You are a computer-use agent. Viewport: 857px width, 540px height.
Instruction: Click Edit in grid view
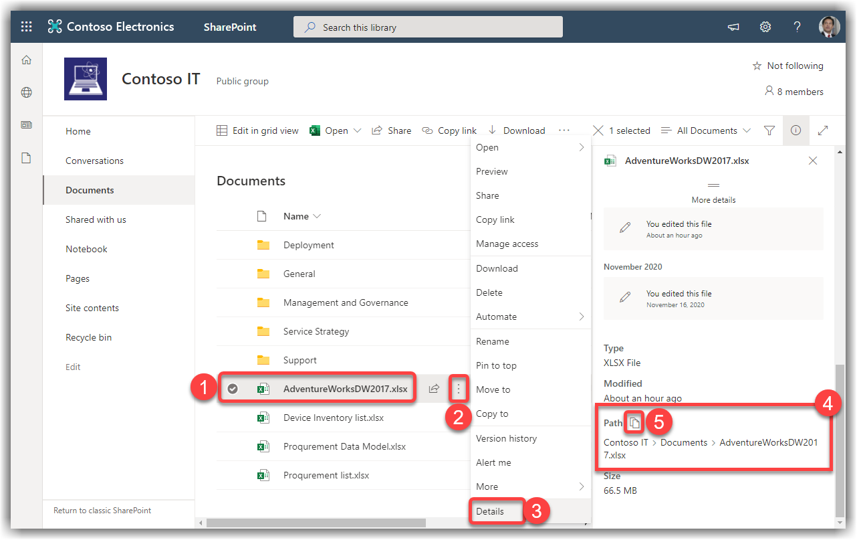pyautogui.click(x=257, y=130)
